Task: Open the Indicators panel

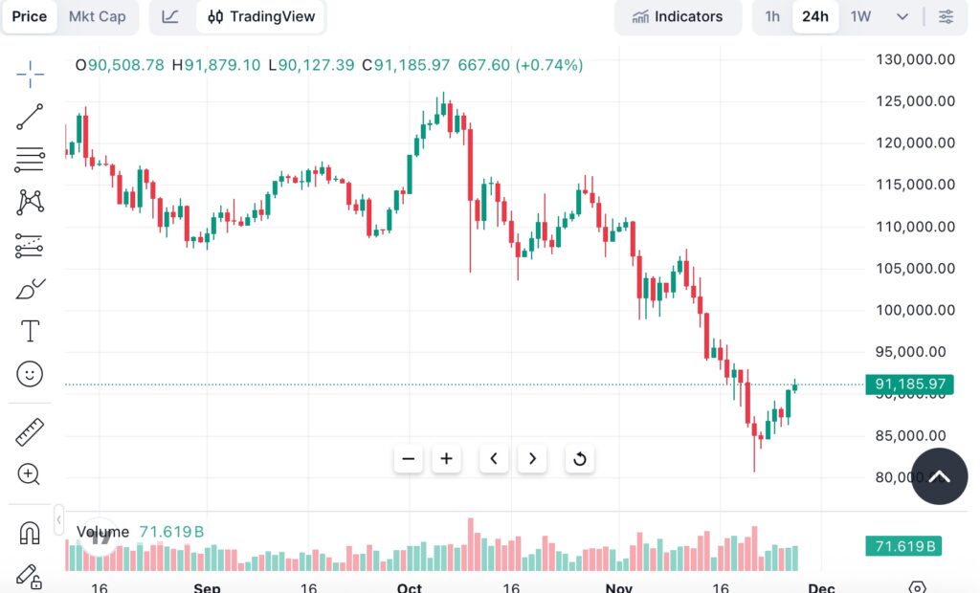Action: [x=678, y=16]
